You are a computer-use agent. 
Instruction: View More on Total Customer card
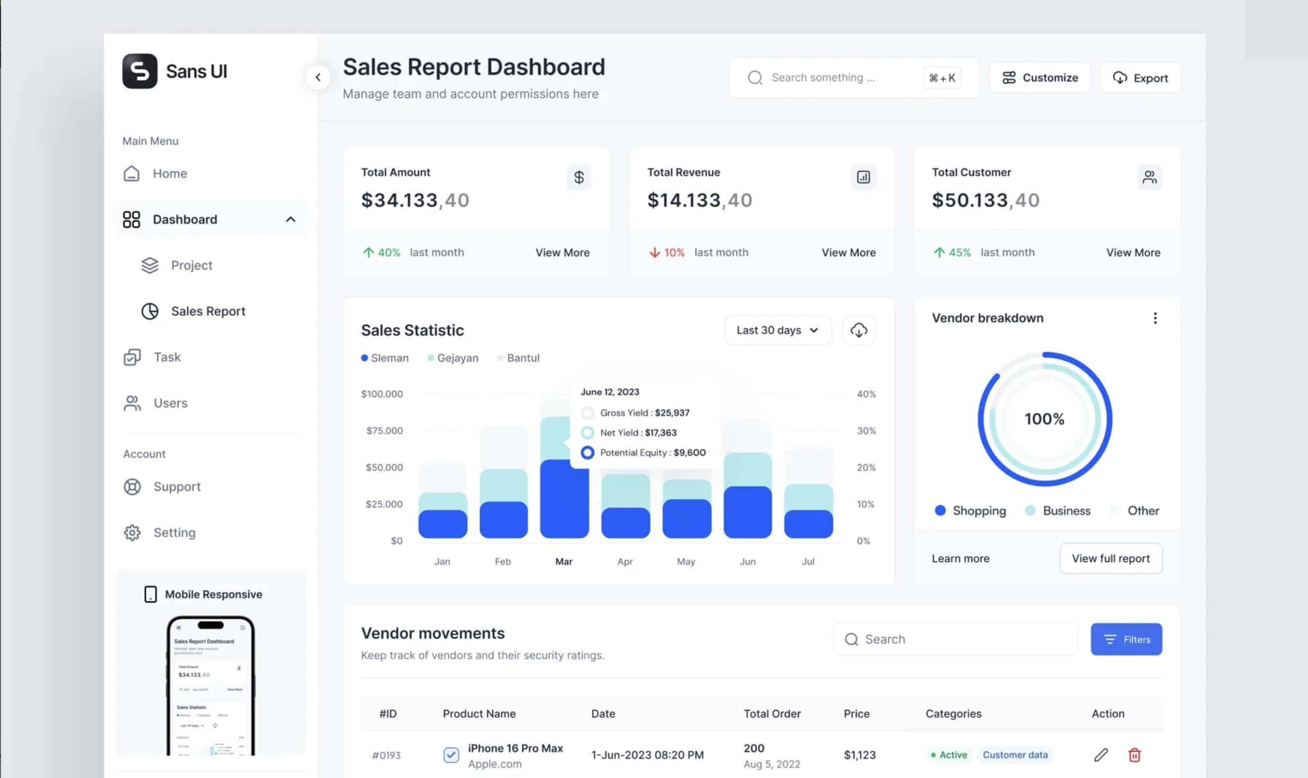(1133, 252)
